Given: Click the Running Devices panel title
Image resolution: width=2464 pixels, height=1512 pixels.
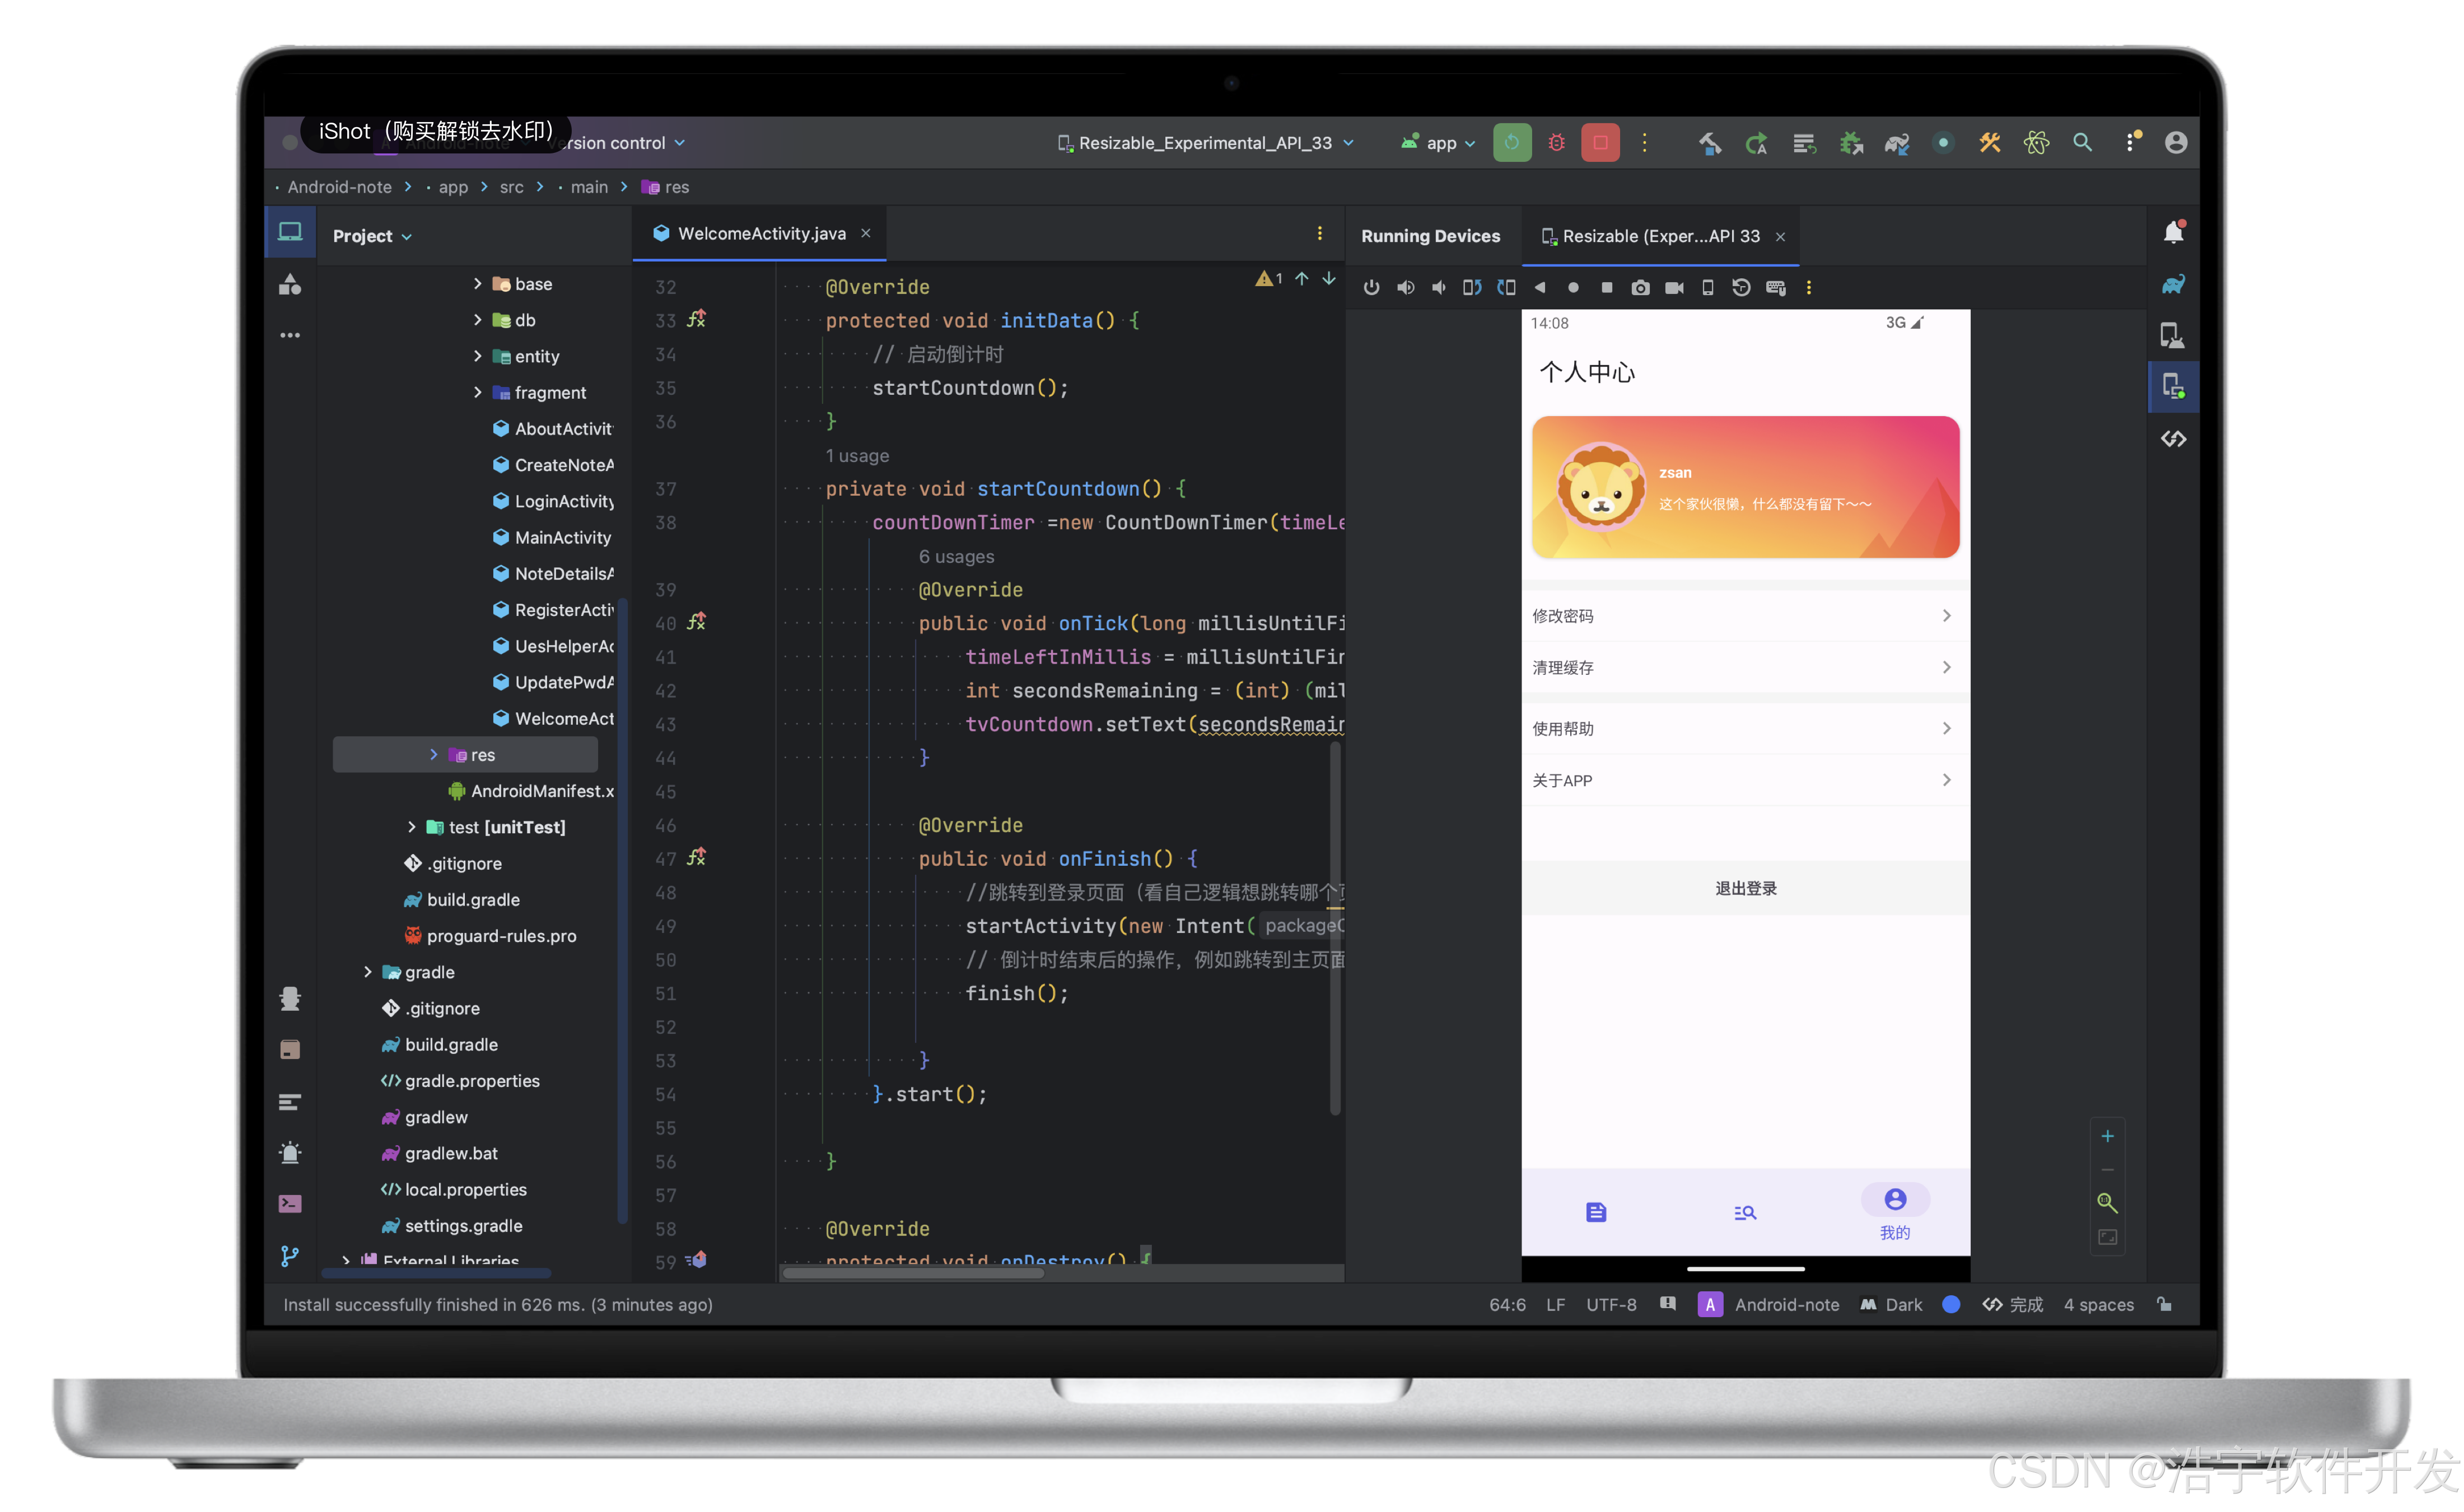Looking at the screenshot, I should tap(1431, 236).
